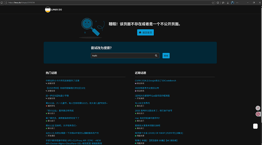The height and width of the screenshot is (145, 262).
Task: Open '中转站的小卡片终究还是靠到了这里' topic
Action: click(63, 81)
